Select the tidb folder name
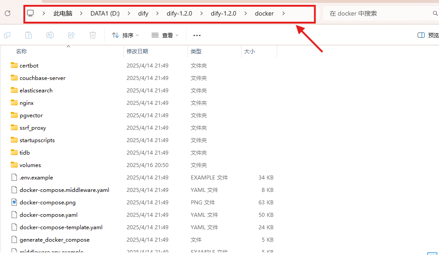This screenshot has height=255, width=439. click(x=25, y=153)
